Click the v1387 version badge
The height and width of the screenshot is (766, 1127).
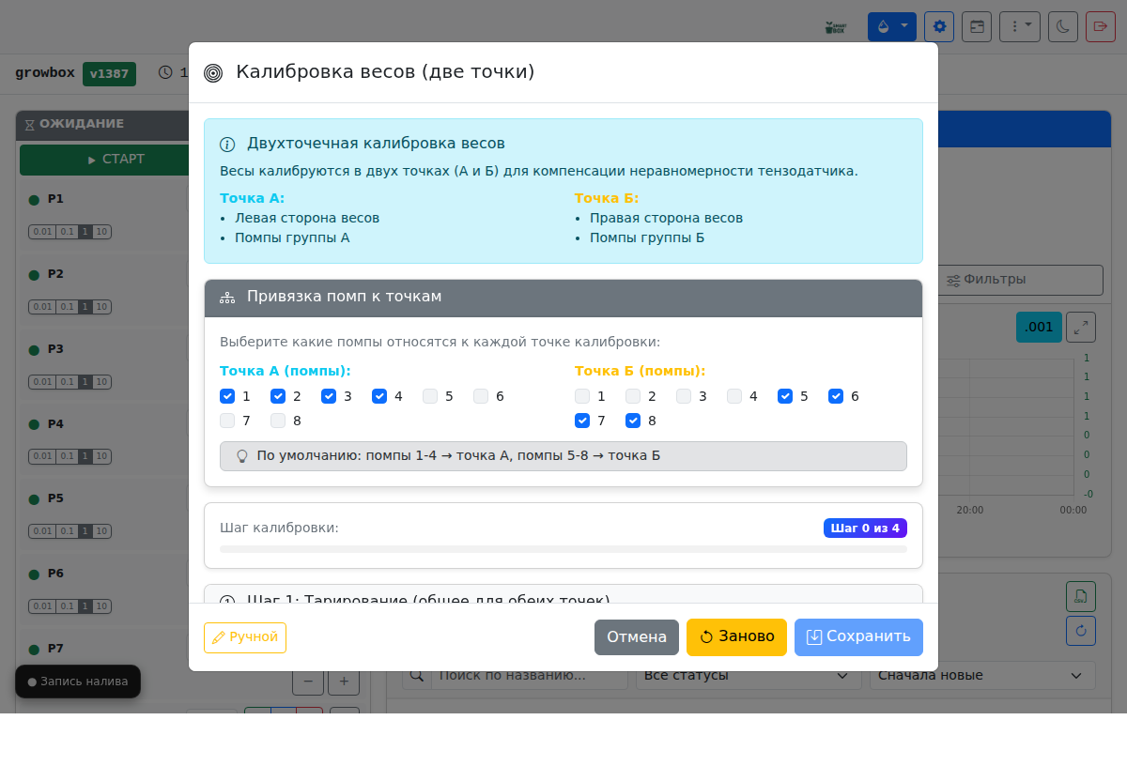click(x=109, y=74)
